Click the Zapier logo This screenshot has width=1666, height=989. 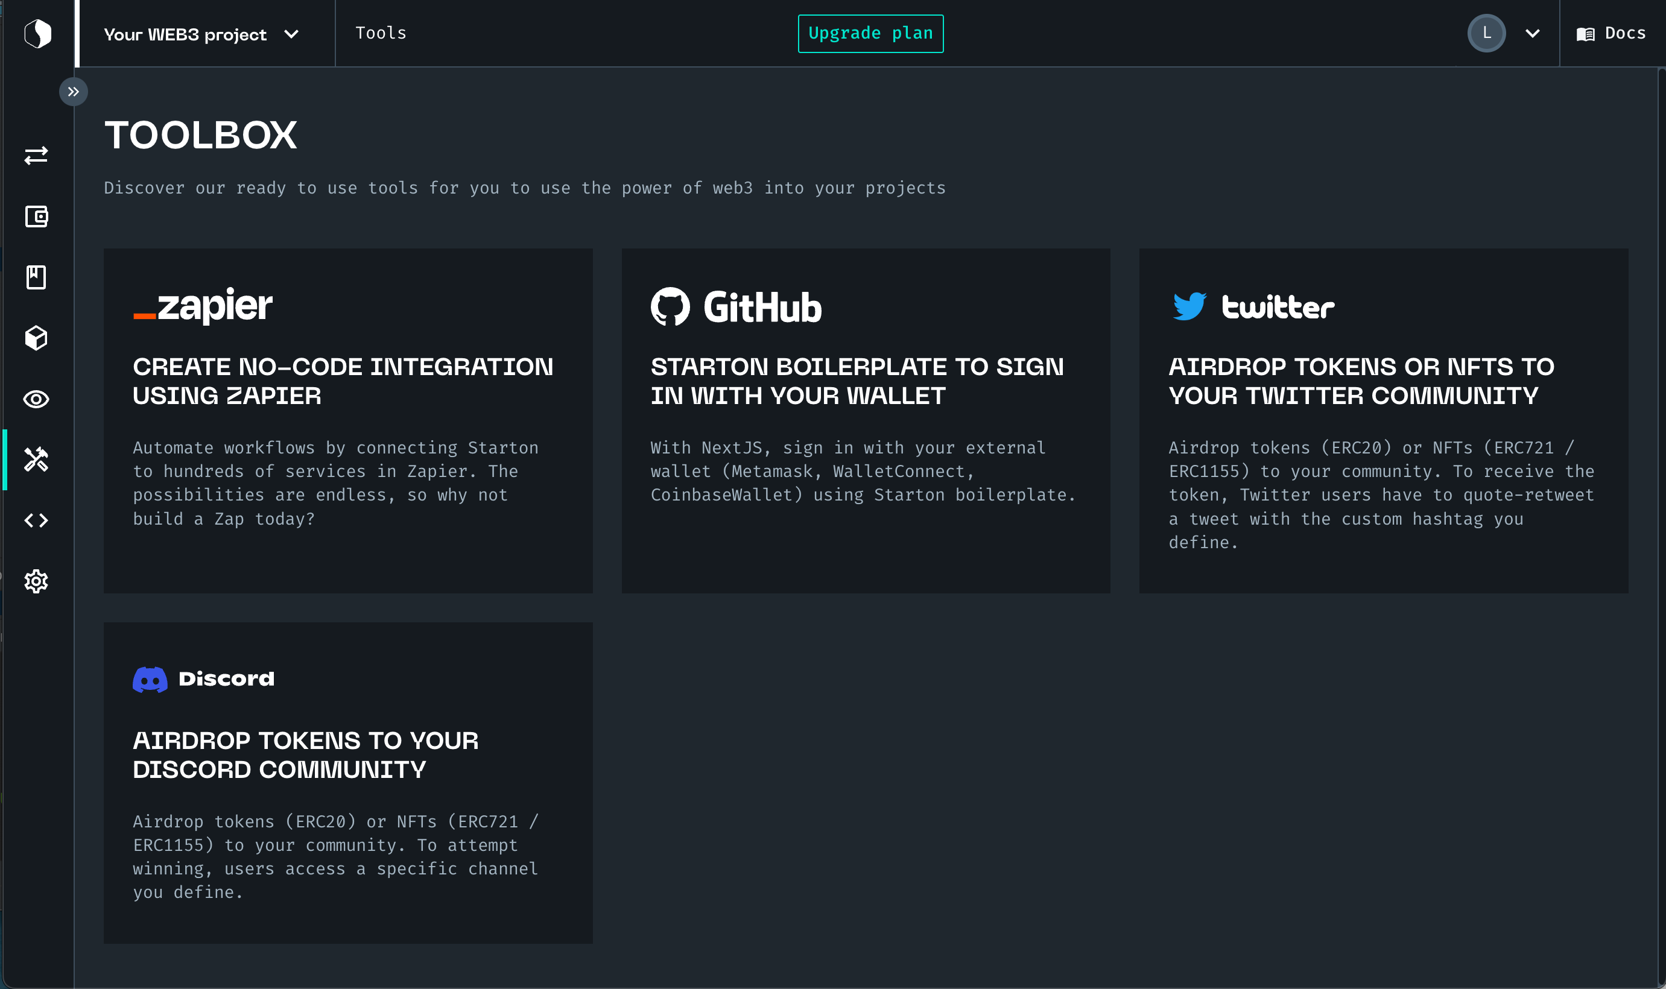click(x=203, y=306)
